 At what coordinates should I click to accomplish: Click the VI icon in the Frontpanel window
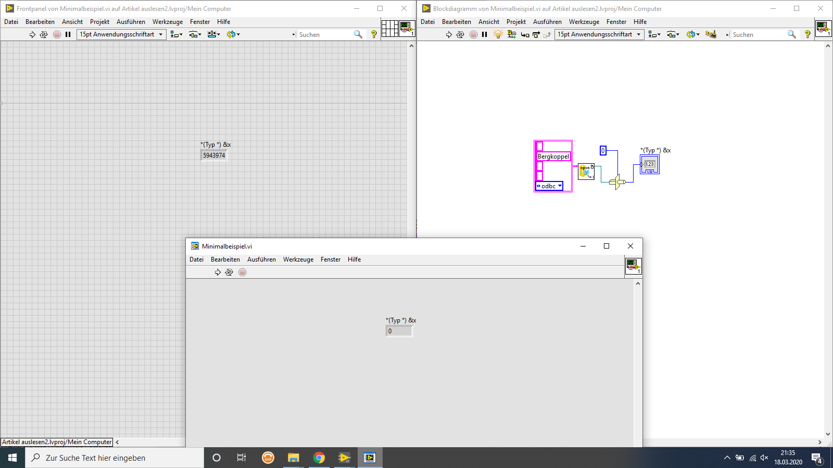pos(407,28)
